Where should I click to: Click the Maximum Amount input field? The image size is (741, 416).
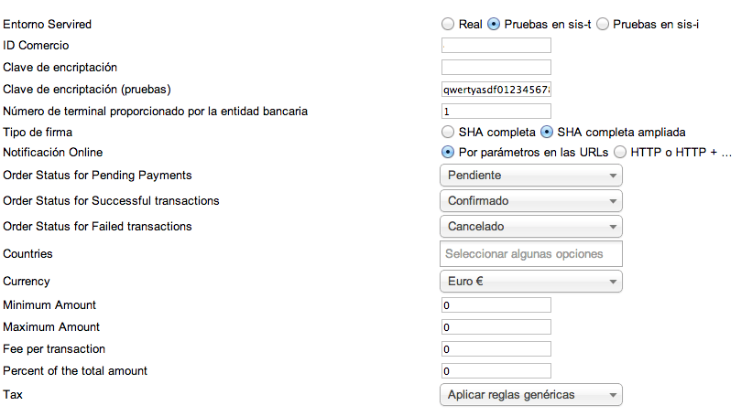coord(496,327)
